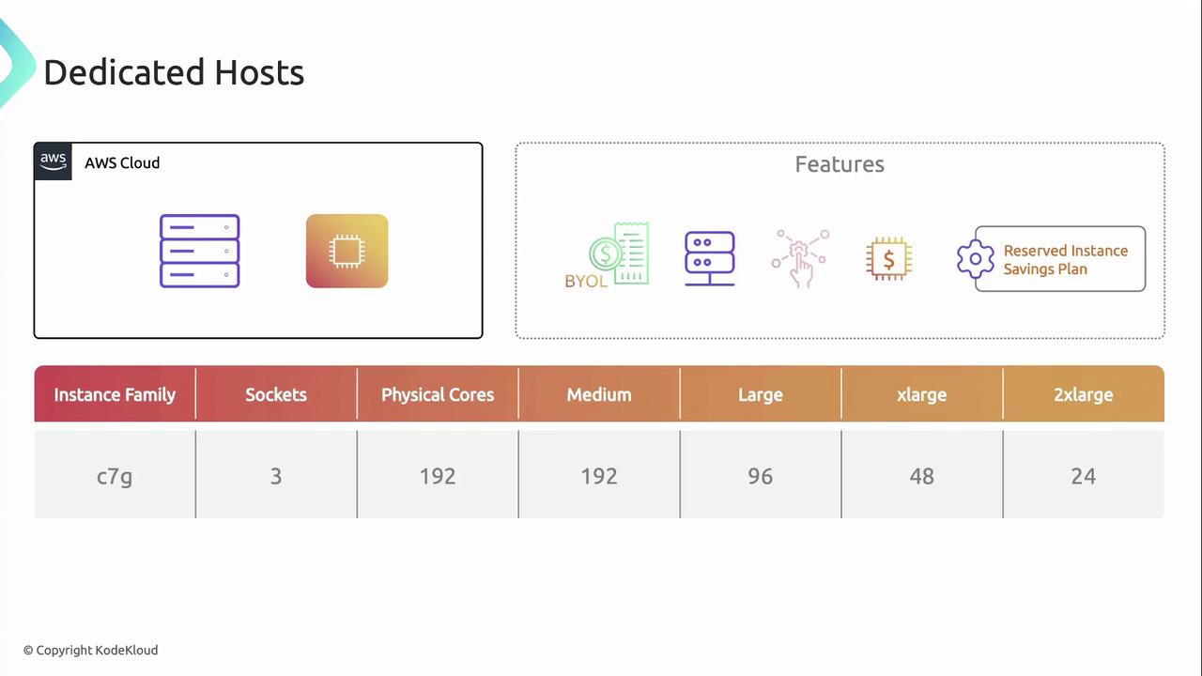Select the purple dedicated server icon
1202x676 pixels.
[710, 258]
